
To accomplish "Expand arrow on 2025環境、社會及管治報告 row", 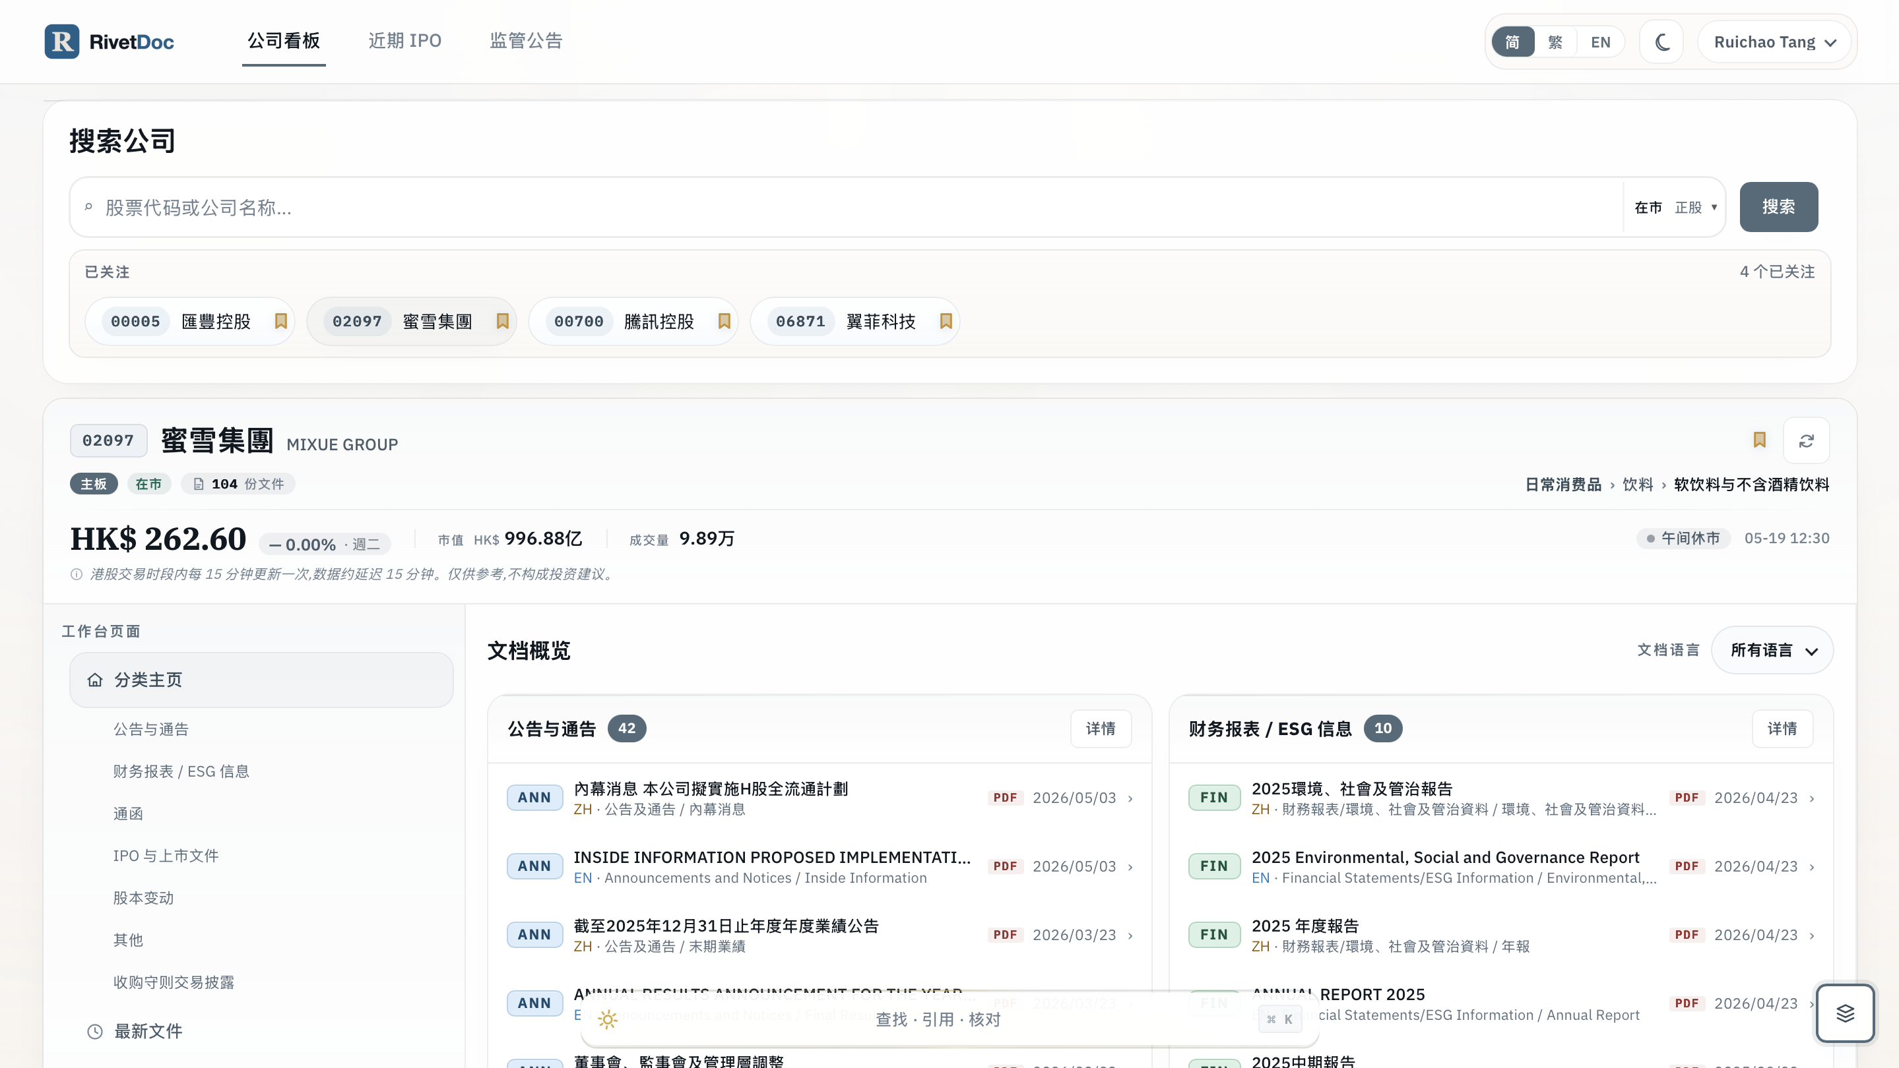I will [1812, 798].
